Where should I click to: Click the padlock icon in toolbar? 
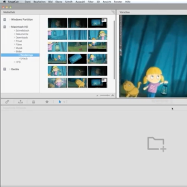33,102
